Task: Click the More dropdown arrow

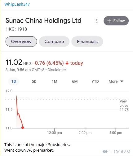Action: [x=122, y=81]
